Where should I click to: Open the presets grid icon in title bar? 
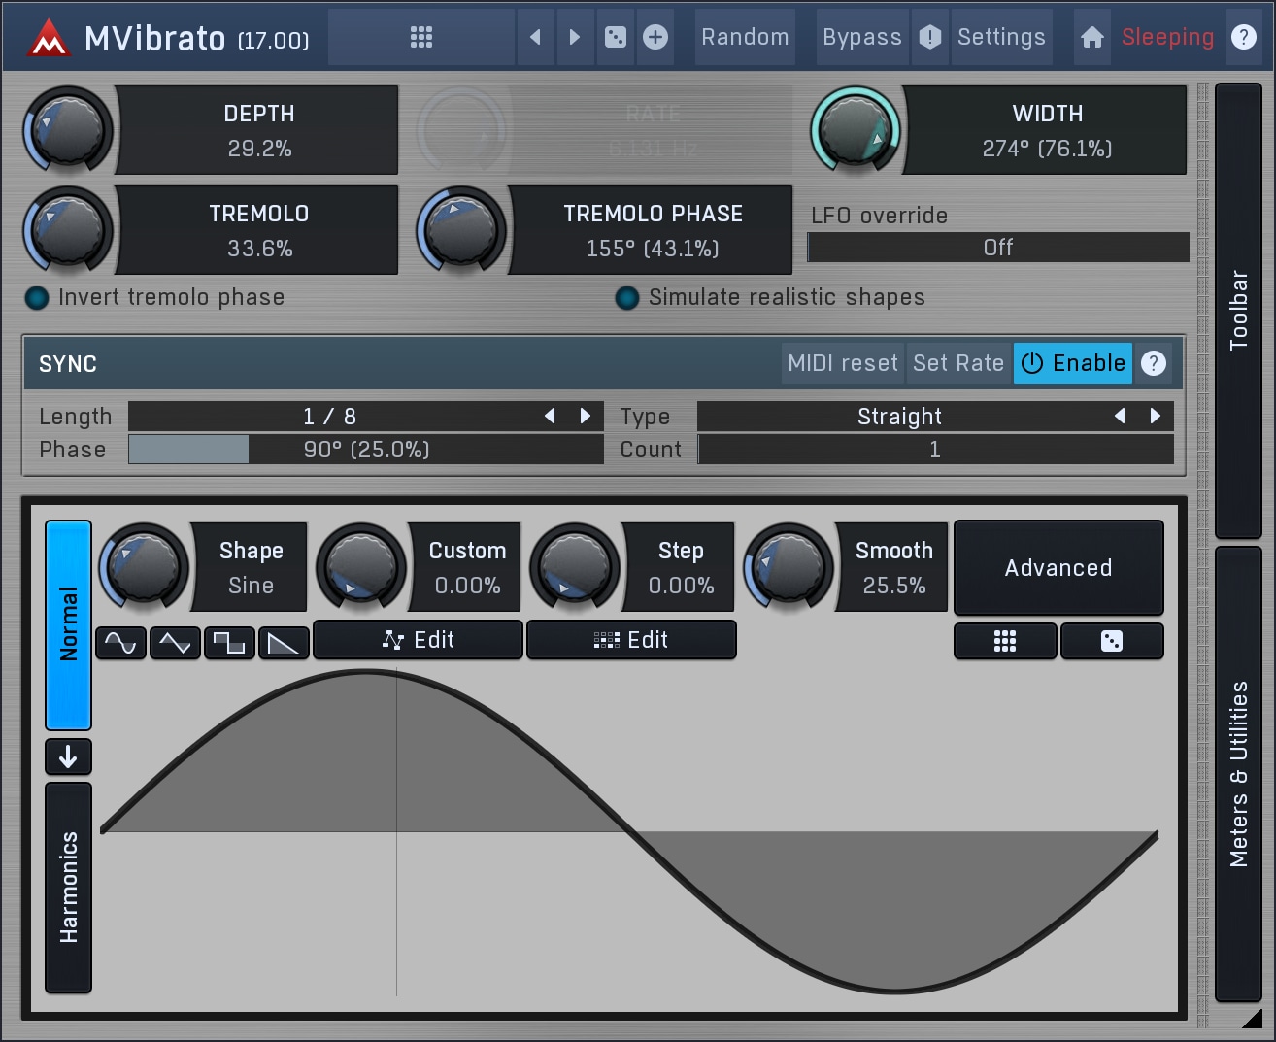point(420,37)
